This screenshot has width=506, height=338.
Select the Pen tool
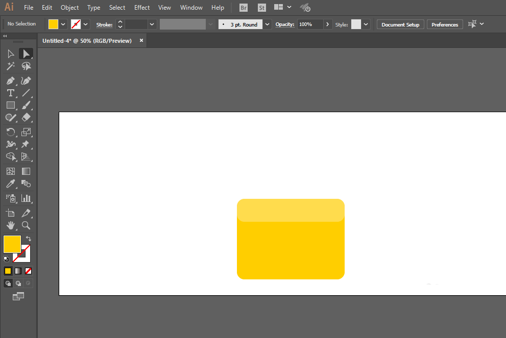(x=10, y=81)
